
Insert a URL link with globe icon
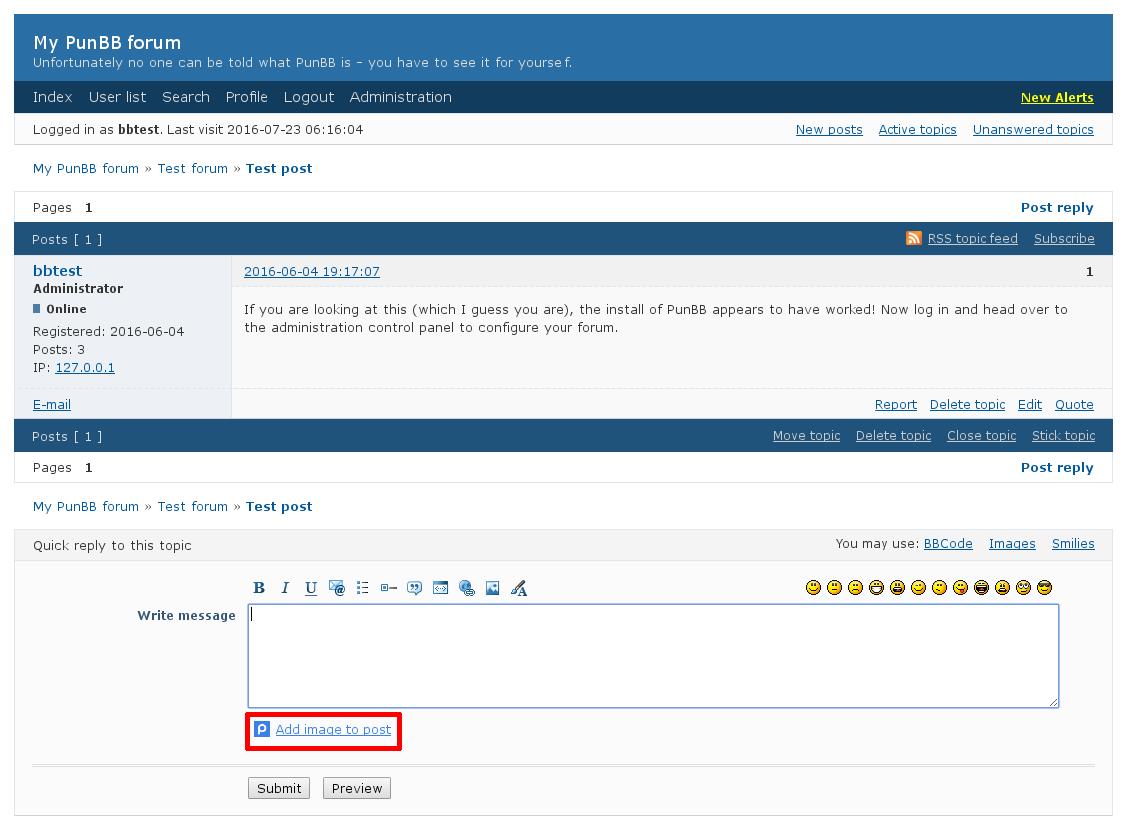pos(466,588)
